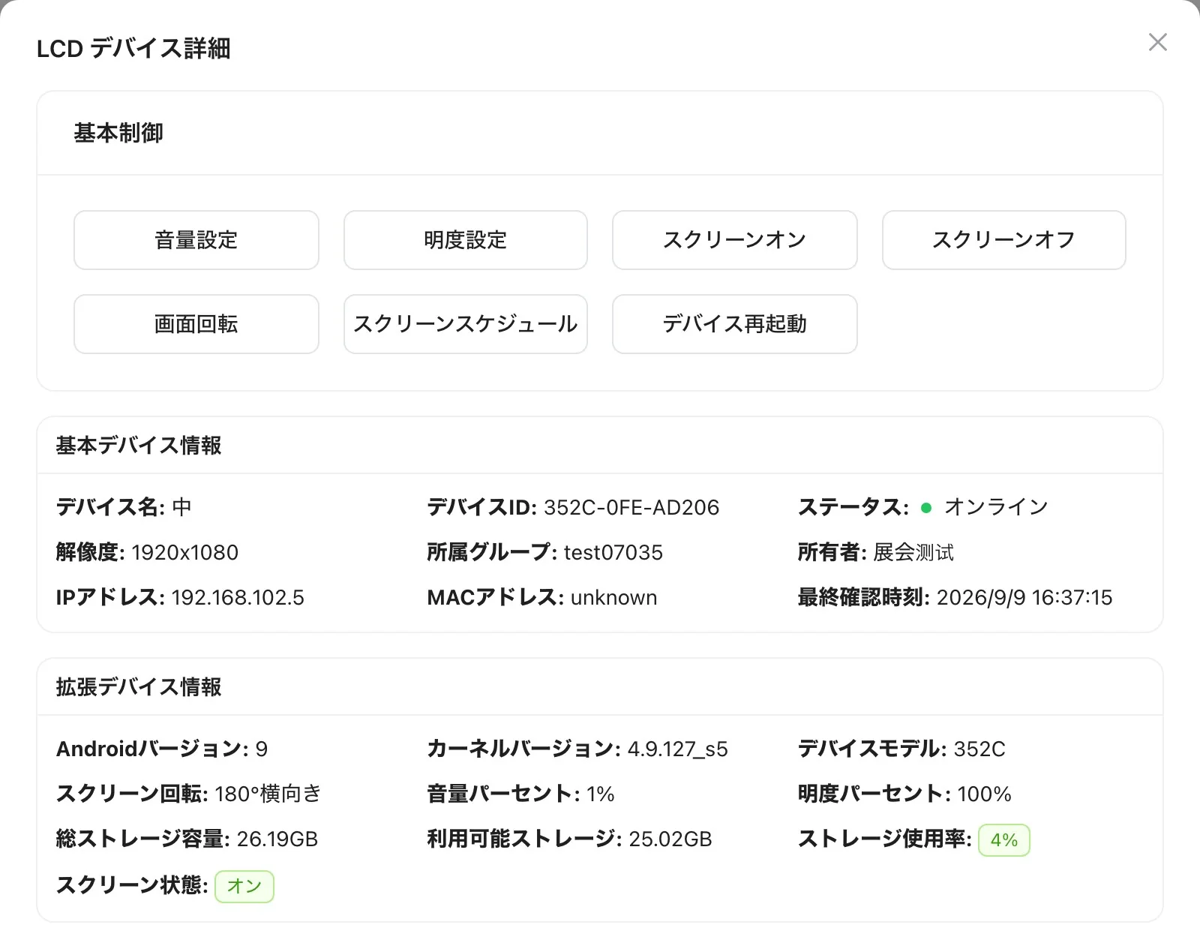Click the 拡張デバイス情報 section heading
Viewport: 1200px width, 946px height.
pos(139,687)
